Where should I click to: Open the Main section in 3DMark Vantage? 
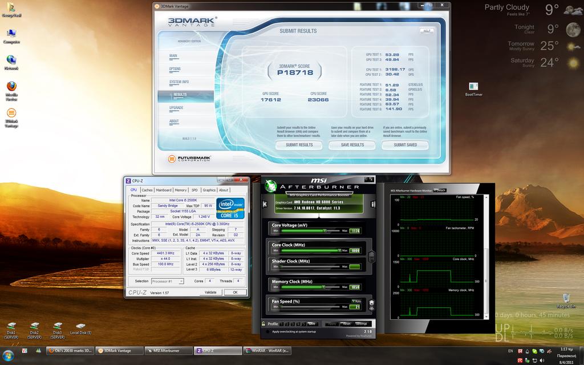tap(173, 56)
